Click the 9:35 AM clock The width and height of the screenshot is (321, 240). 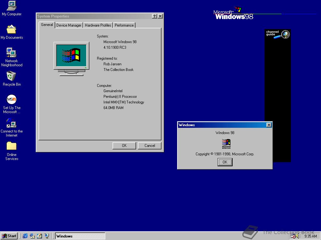(x=310, y=236)
